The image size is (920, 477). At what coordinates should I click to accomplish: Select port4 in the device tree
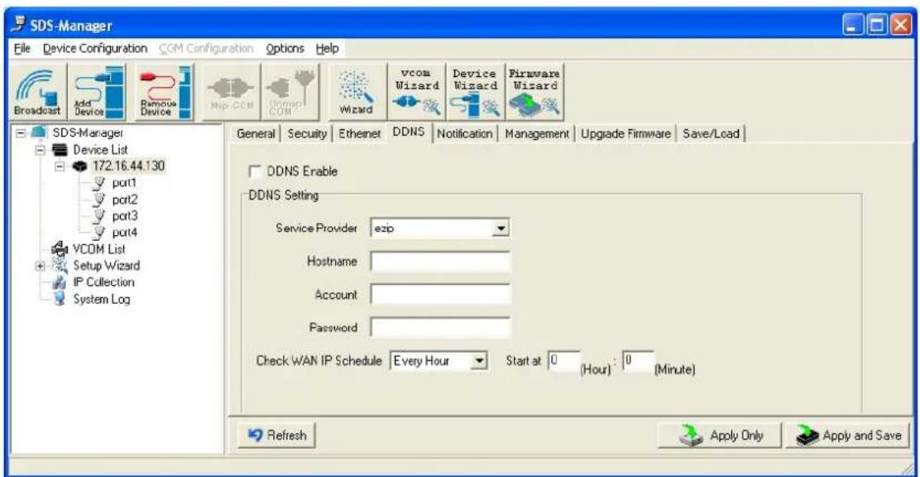pos(124,233)
